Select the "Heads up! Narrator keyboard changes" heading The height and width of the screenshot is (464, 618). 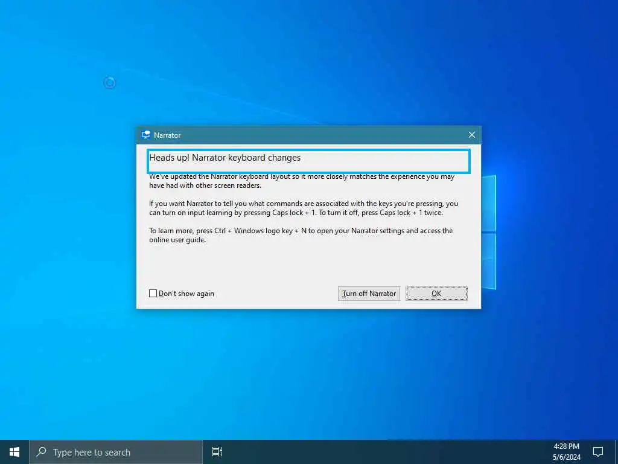click(x=225, y=158)
